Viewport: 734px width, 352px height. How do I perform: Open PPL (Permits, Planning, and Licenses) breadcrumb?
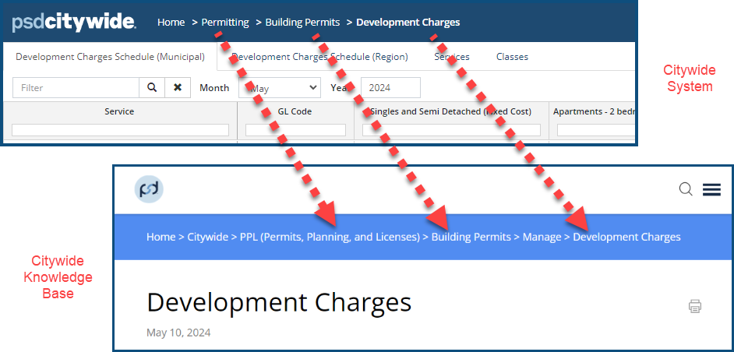coord(330,237)
